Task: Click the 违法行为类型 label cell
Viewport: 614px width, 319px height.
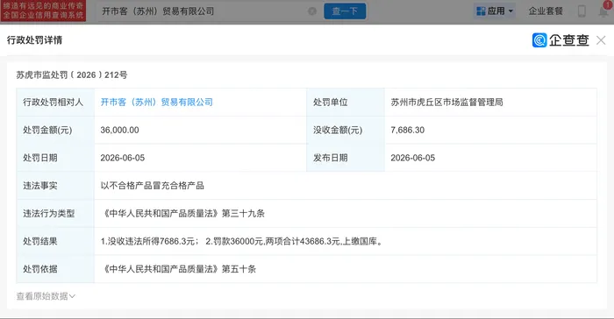Action: (x=55, y=213)
